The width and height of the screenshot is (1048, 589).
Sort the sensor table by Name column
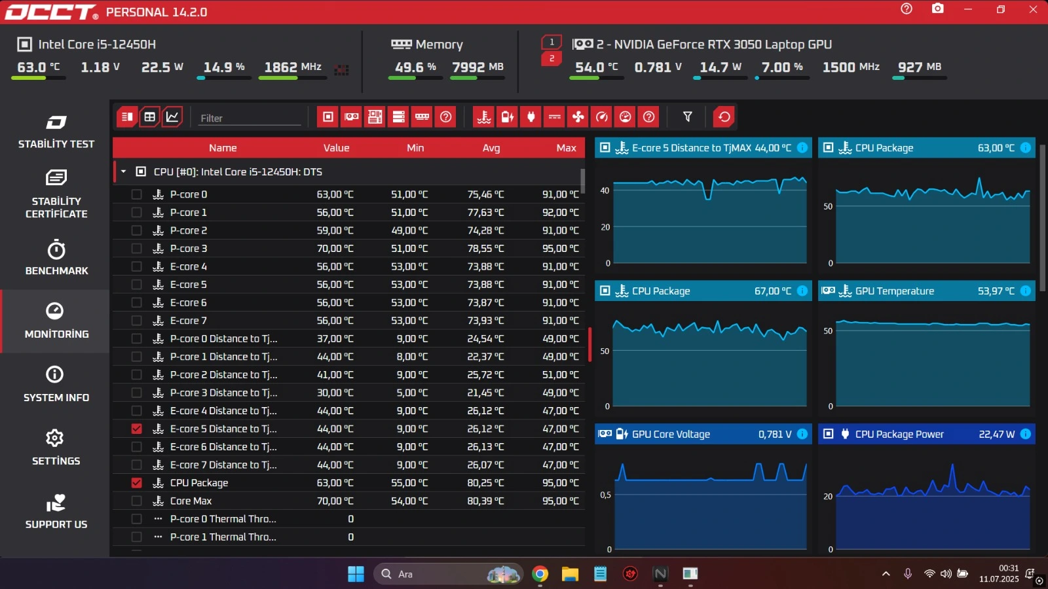[223, 148]
